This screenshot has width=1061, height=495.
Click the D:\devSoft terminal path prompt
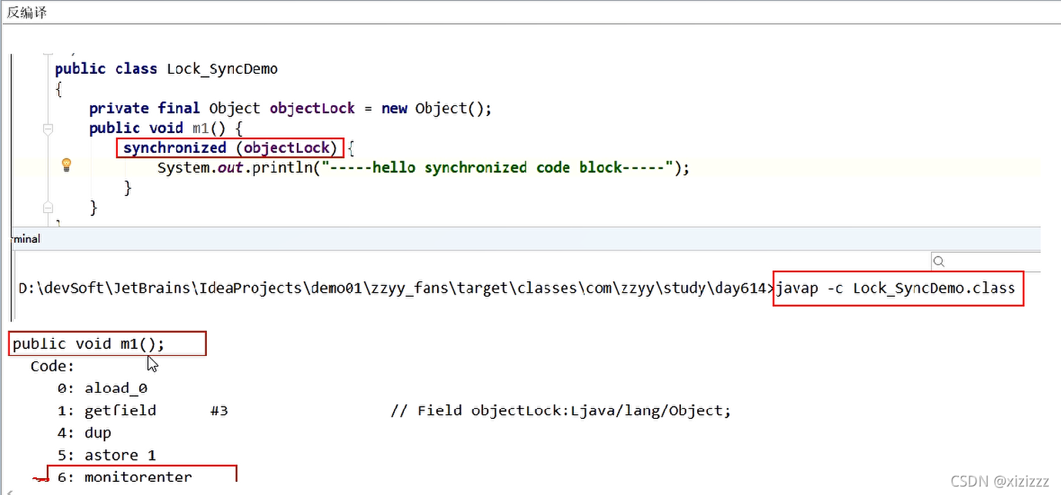pyautogui.click(x=396, y=288)
